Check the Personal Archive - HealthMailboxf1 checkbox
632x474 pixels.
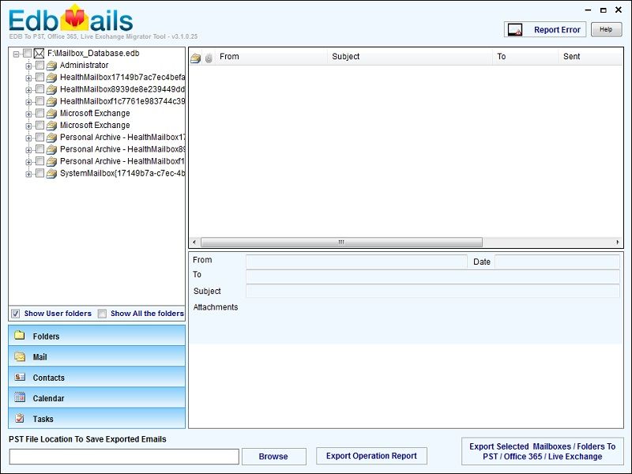coord(40,161)
